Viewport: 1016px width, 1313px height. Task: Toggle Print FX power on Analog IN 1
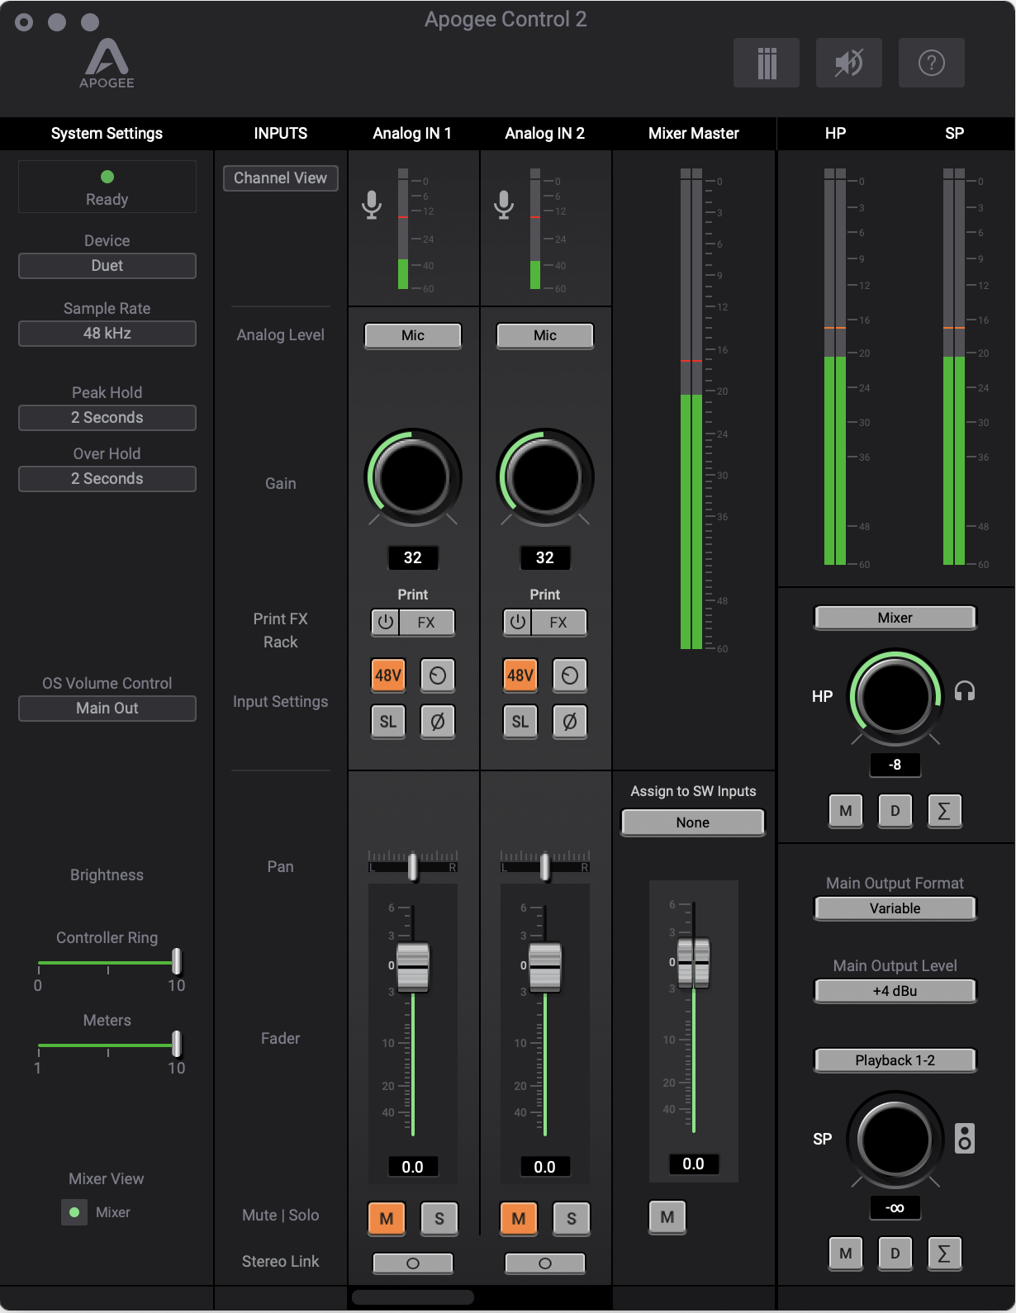385,623
